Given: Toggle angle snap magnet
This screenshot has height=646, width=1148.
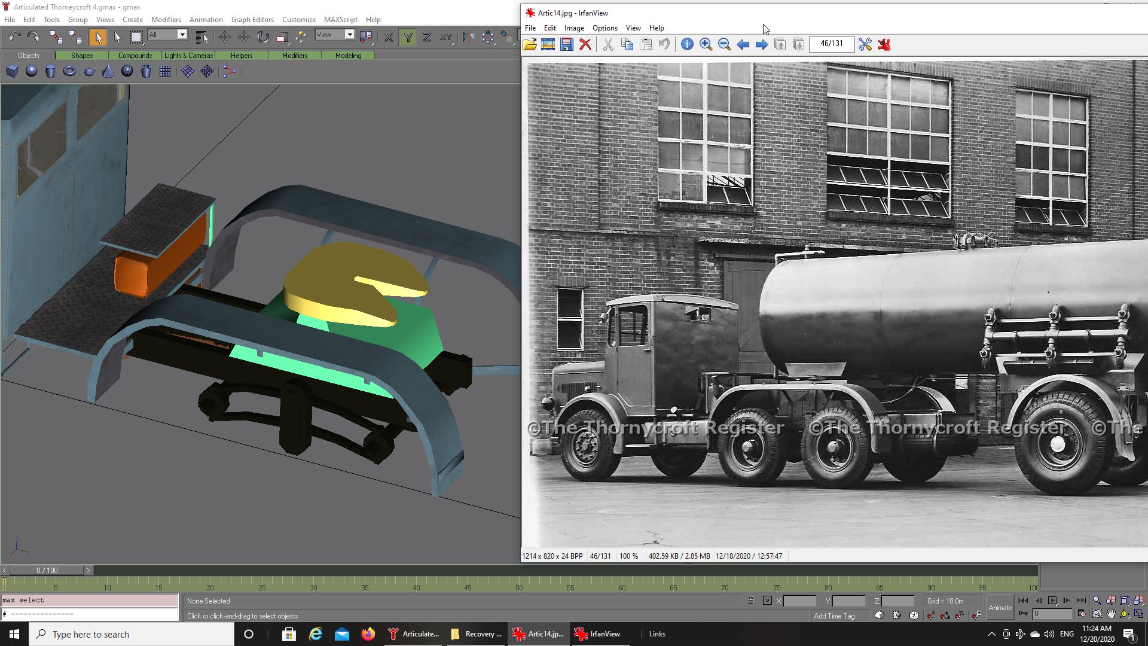Looking at the screenshot, I should [945, 615].
